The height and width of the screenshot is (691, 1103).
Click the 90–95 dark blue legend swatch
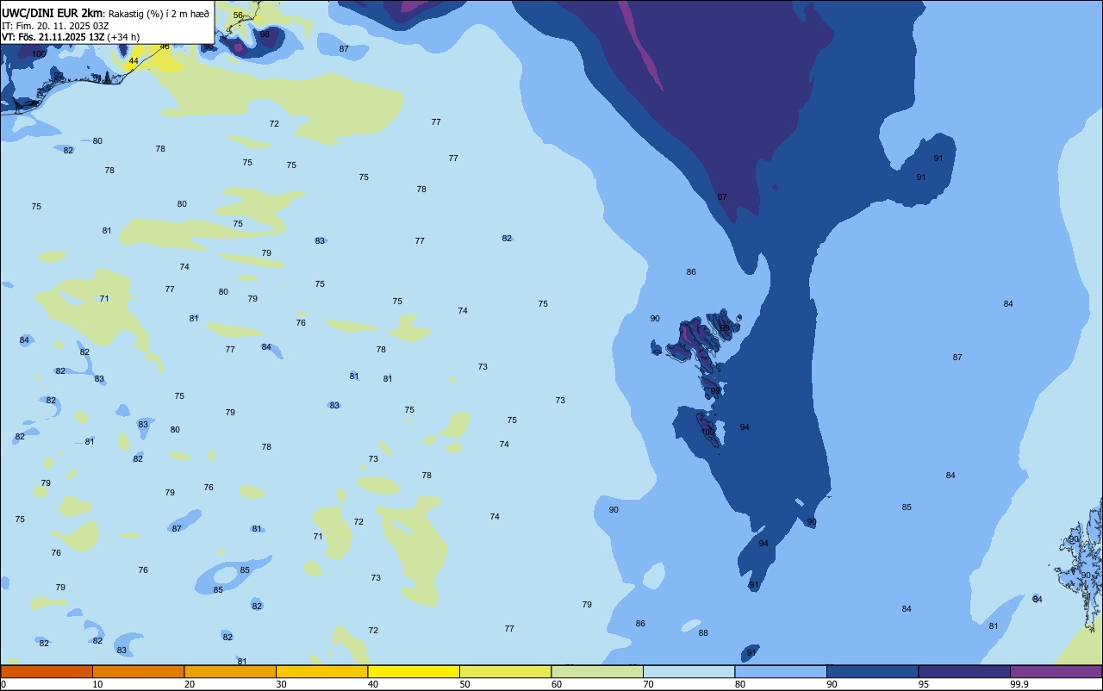[872, 671]
